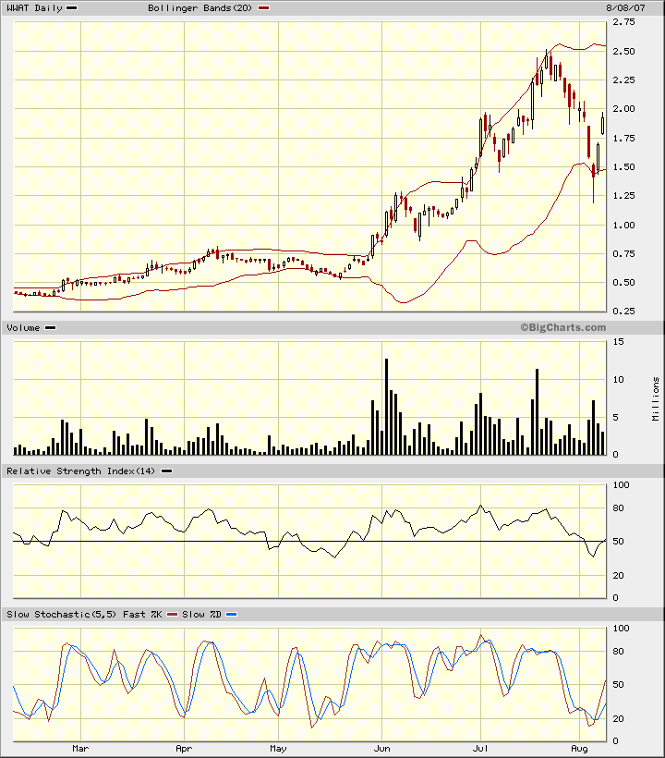This screenshot has width=665, height=758.
Task: Click the tallest volume bar in June
Action: click(x=386, y=407)
